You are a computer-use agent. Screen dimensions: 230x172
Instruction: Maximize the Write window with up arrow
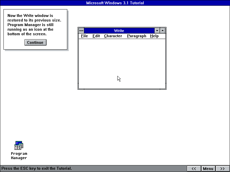pos(162,31)
